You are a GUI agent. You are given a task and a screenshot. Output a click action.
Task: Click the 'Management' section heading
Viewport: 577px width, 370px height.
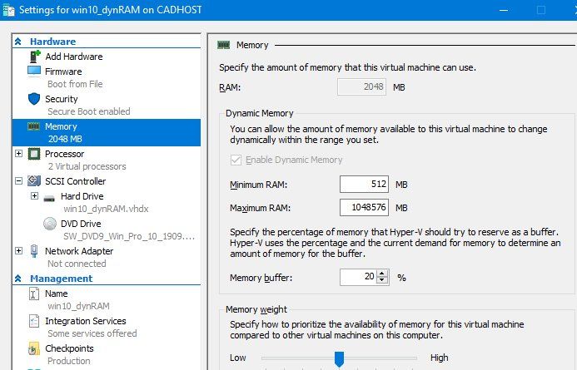(61, 279)
